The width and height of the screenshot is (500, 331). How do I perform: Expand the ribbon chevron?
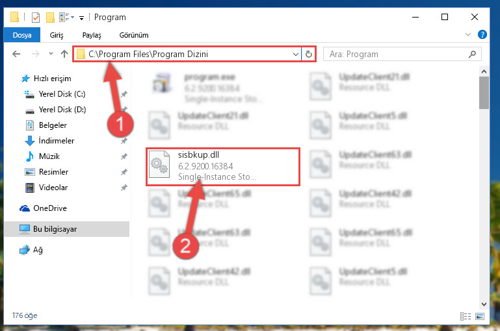[467, 34]
